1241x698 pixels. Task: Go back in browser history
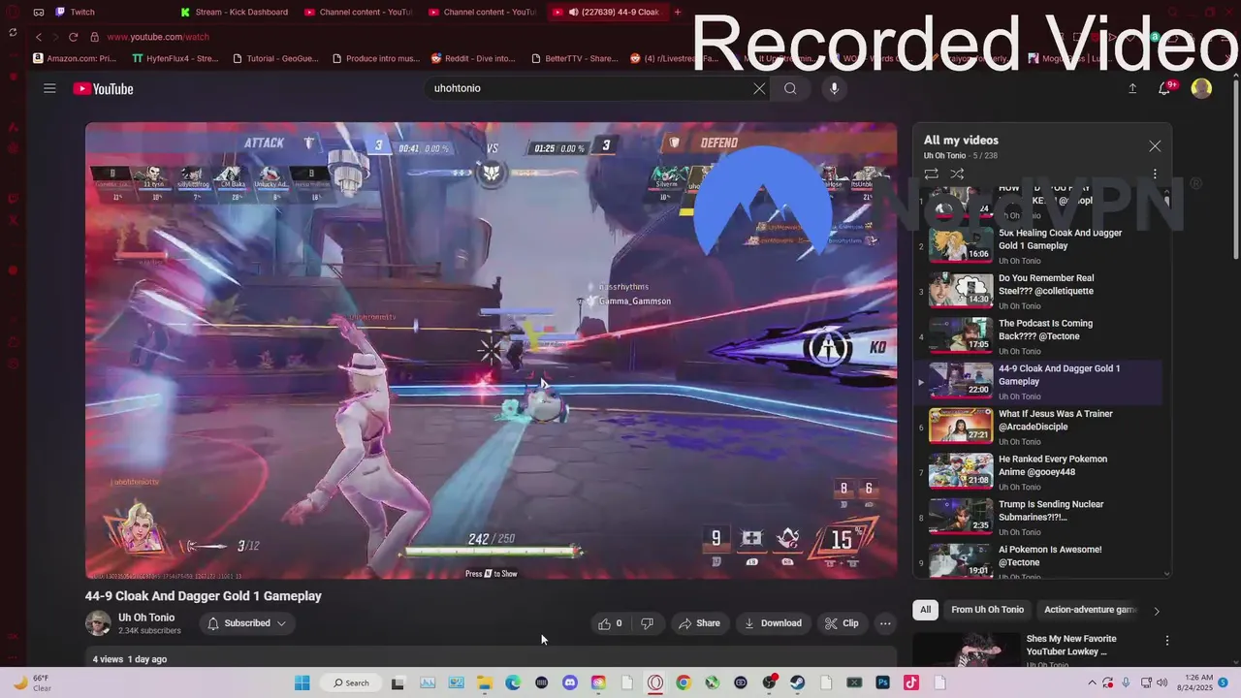click(38, 37)
